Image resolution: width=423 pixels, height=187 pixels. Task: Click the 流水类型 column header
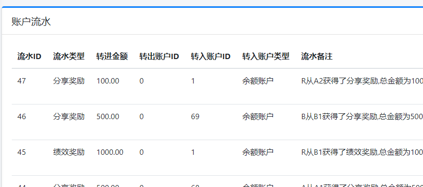[69, 57]
